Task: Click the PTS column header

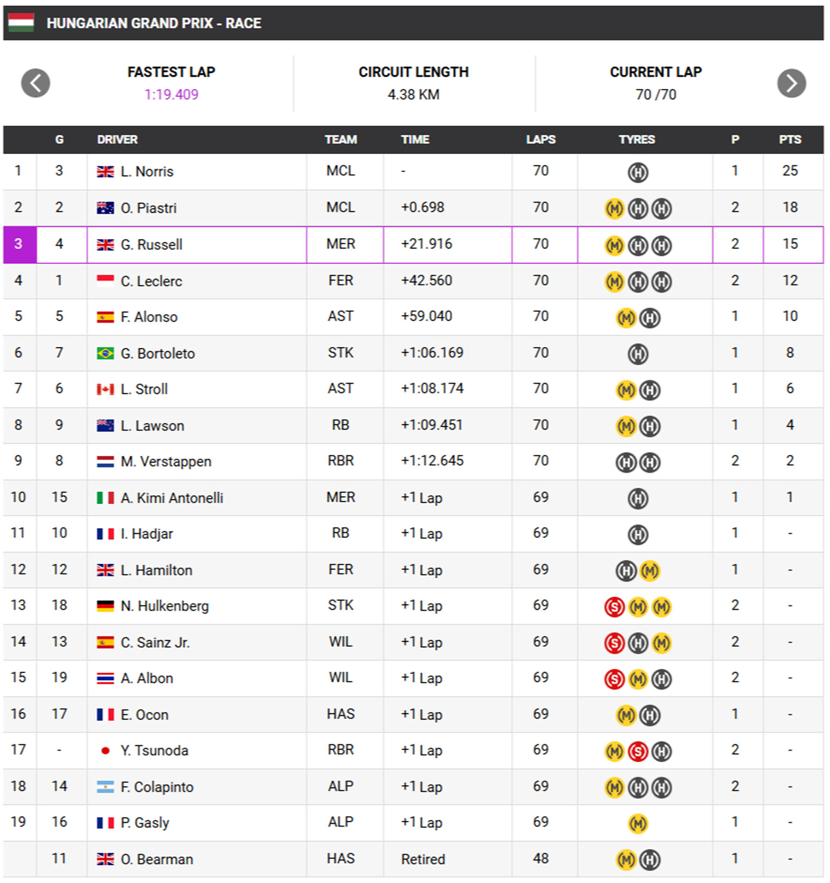Action: (790, 139)
